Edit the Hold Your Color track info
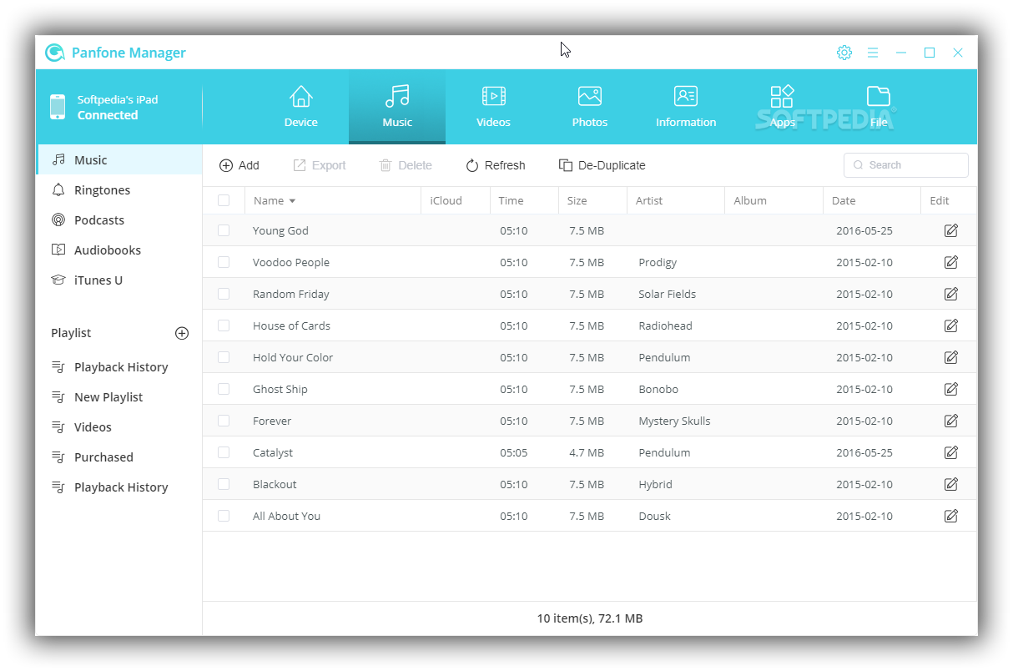Image resolution: width=1013 pixels, height=671 pixels. pyautogui.click(x=950, y=357)
